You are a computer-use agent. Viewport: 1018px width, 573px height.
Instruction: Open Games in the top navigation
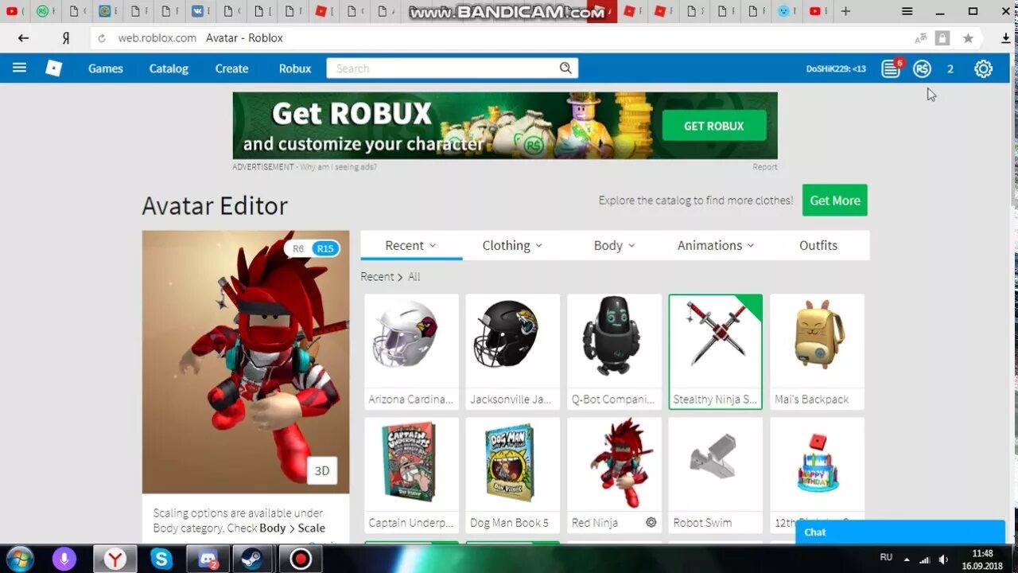click(106, 68)
